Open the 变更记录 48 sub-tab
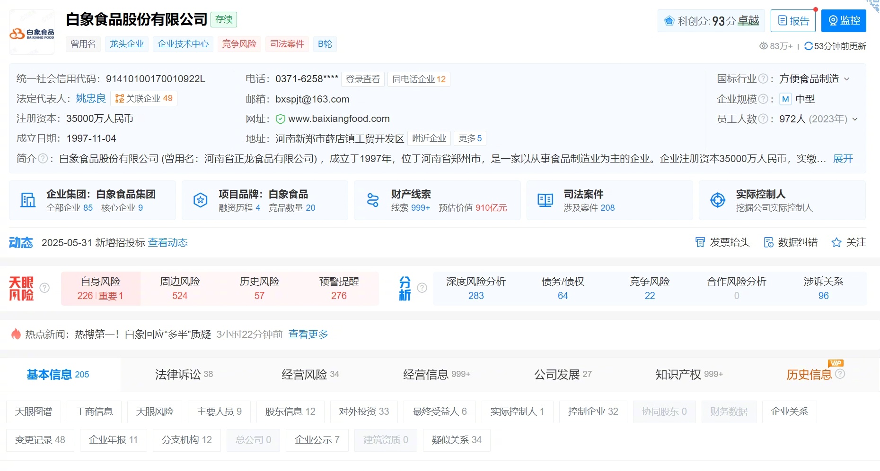 point(40,440)
